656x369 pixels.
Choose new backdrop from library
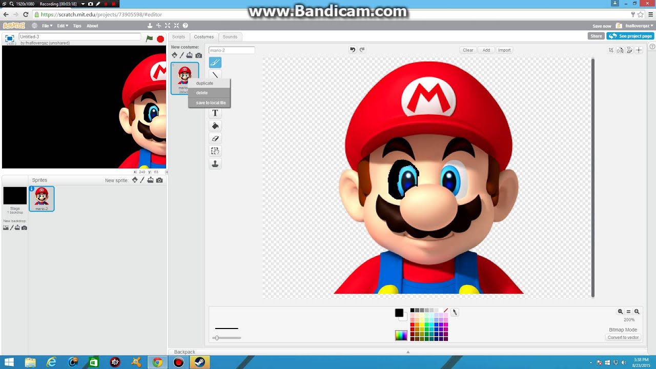tap(6, 228)
